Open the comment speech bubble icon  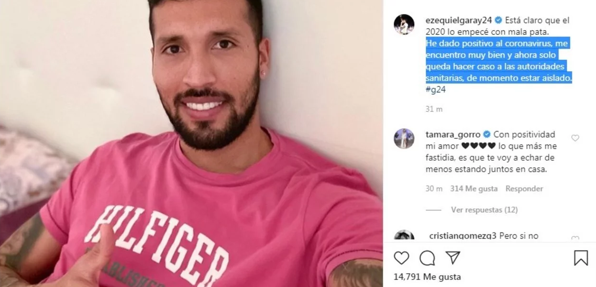(427, 258)
